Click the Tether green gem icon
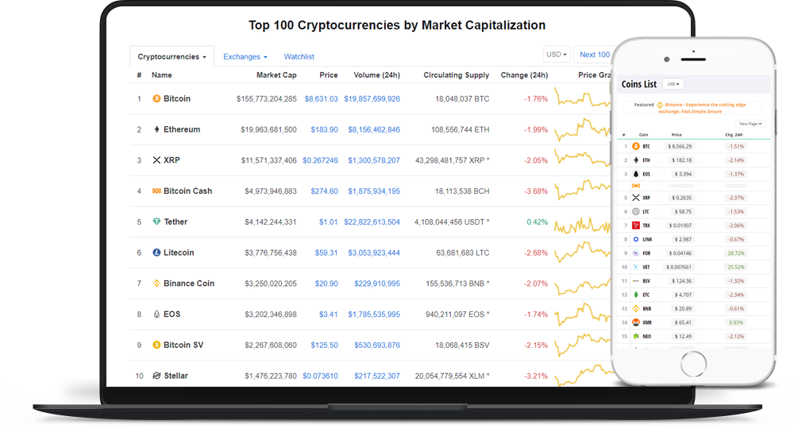This screenshot has width=794, height=428. click(156, 222)
